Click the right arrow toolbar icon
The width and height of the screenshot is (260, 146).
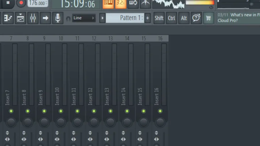pyautogui.click(x=45, y=18)
